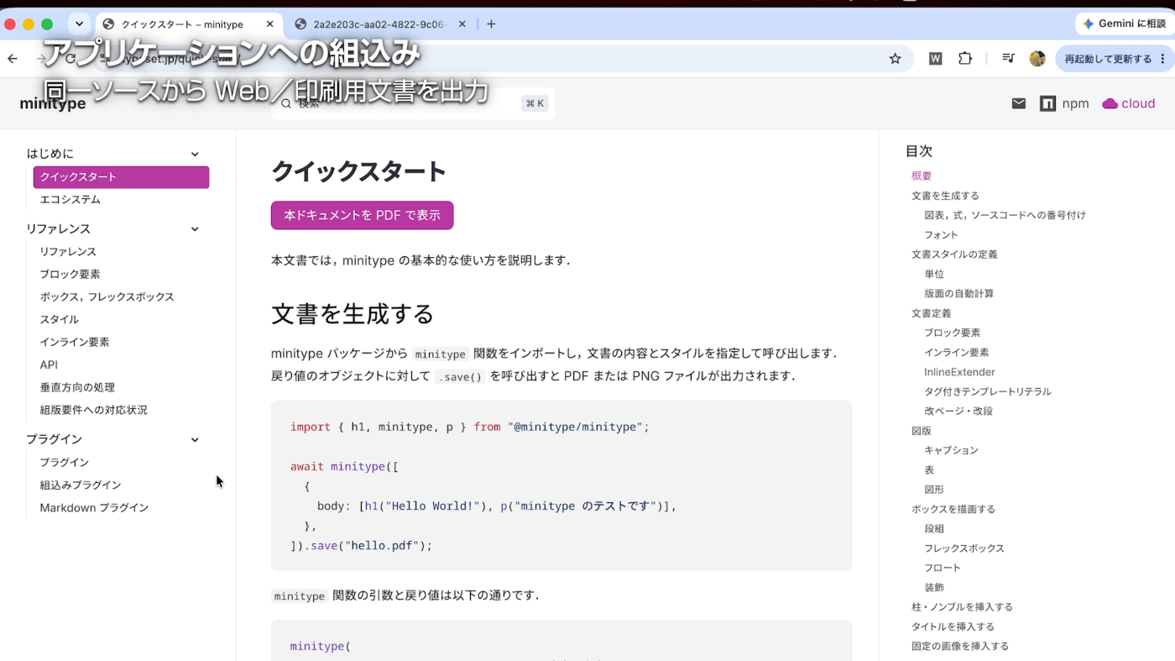1175x661 pixels.
Task: Select クイックスタート in the sidebar
Action: [x=121, y=177]
